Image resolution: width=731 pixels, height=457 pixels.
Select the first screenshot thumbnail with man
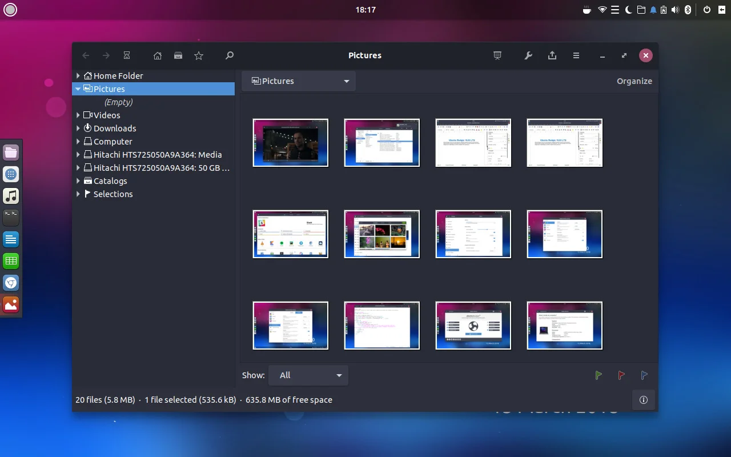tap(291, 143)
